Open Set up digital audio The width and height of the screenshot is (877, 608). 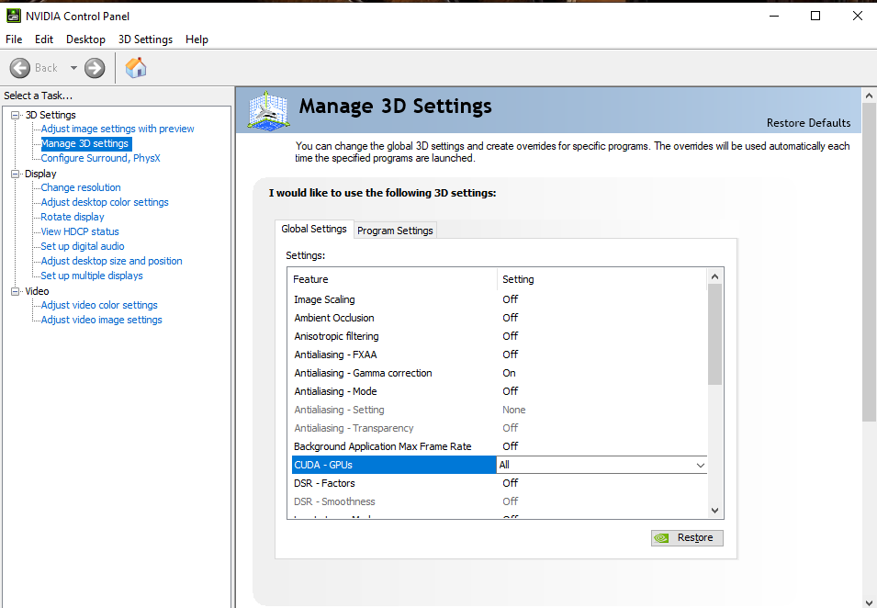[x=83, y=246]
